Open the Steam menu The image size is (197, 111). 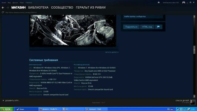(x=4, y=2)
